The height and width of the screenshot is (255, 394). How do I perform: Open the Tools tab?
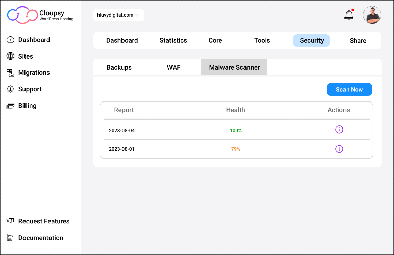pyautogui.click(x=262, y=40)
